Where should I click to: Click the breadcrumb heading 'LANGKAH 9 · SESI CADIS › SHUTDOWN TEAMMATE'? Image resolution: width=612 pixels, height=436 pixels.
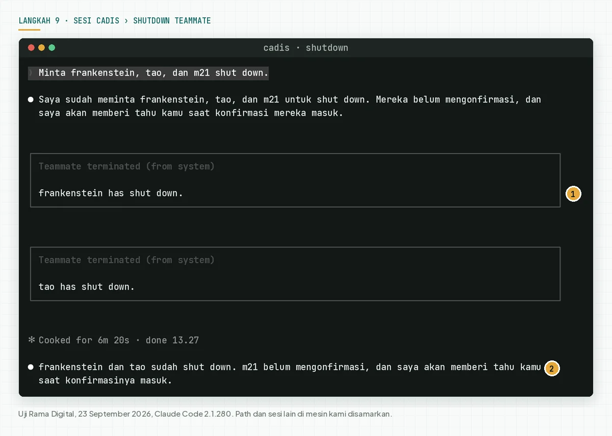click(115, 21)
